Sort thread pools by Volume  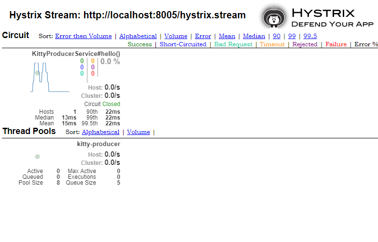[139, 132]
